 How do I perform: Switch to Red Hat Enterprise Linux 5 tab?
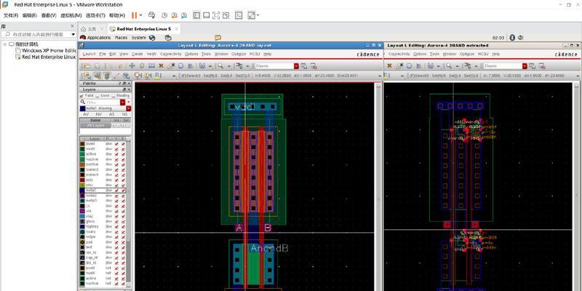[144, 29]
